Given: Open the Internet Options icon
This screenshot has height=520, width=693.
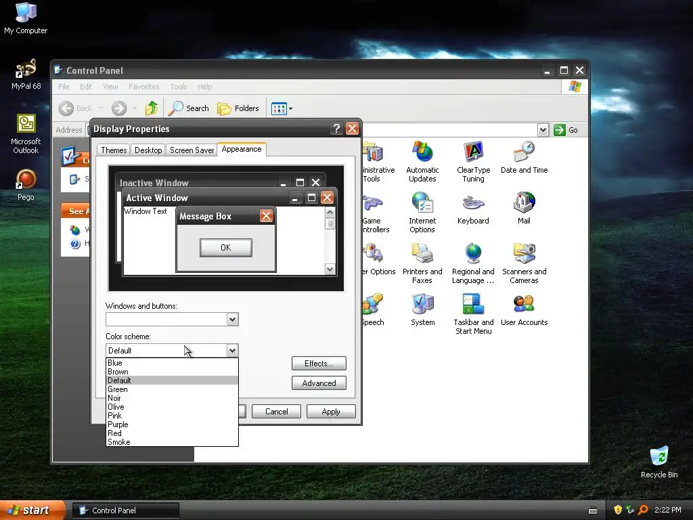Looking at the screenshot, I should click(x=422, y=212).
